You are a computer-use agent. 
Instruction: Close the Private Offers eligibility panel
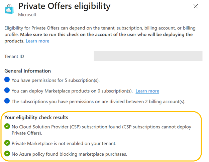(x=196, y=6)
